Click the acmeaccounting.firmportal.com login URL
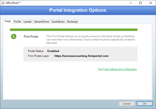 point(81,56)
